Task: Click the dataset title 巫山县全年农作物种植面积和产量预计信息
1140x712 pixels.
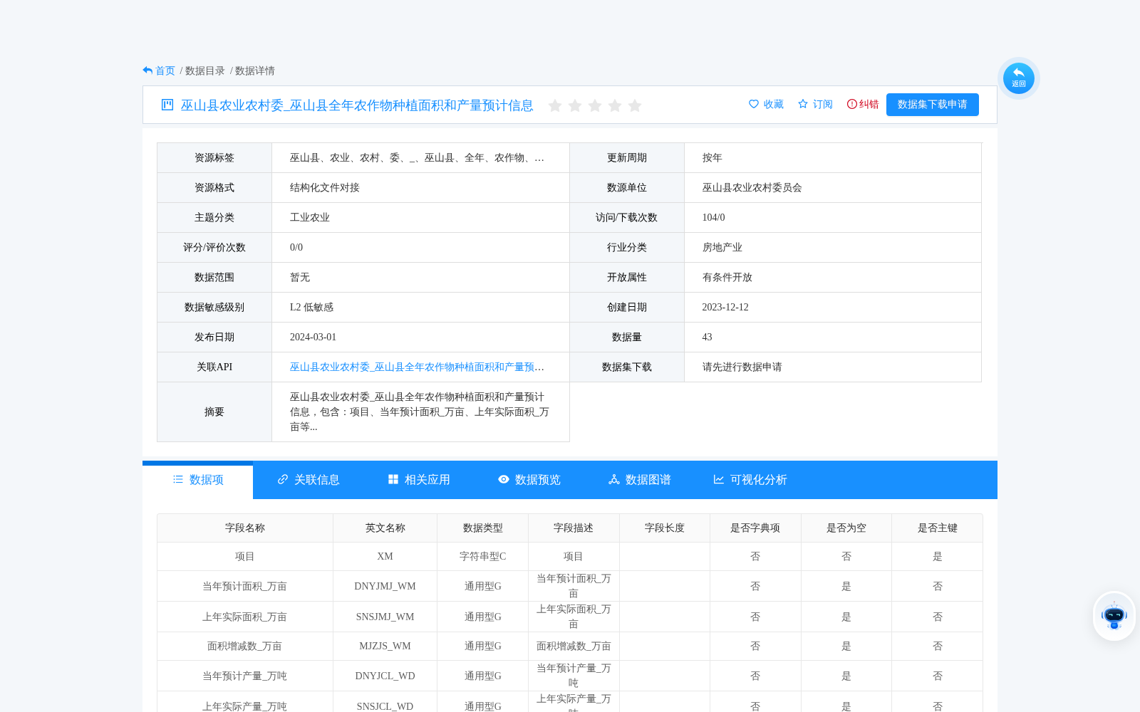Action: (x=357, y=105)
